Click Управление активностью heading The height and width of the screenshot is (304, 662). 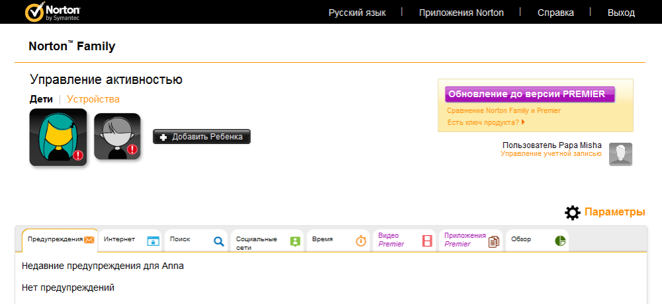coord(106,79)
